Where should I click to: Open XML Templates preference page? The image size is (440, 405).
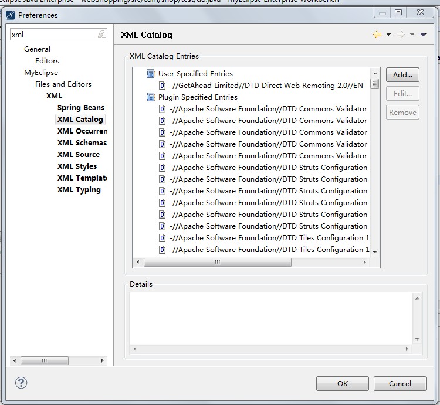(x=82, y=178)
